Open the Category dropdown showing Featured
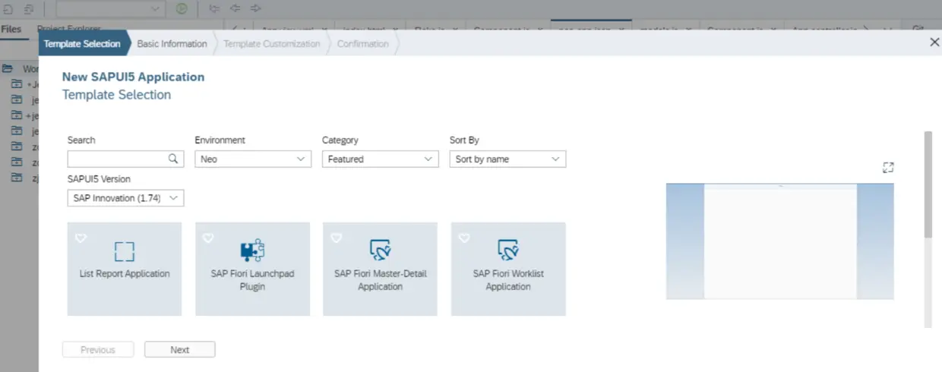Viewport: 942px width, 372px height. click(381, 159)
